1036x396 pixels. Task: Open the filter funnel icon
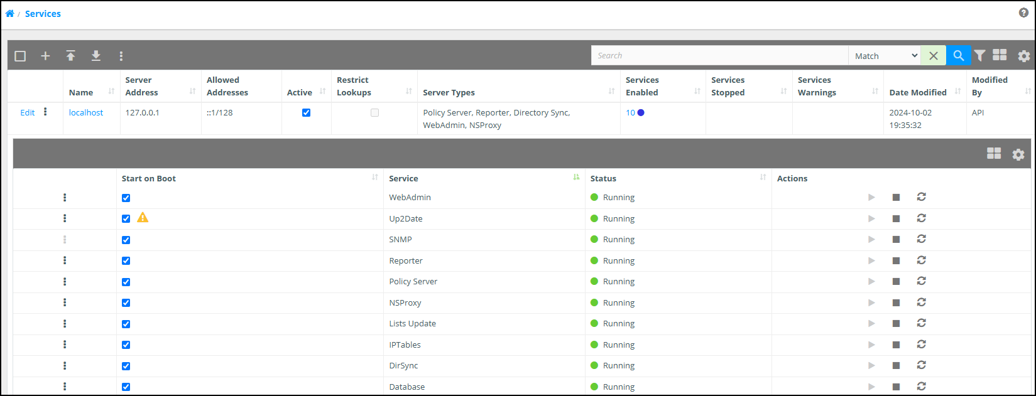(979, 55)
